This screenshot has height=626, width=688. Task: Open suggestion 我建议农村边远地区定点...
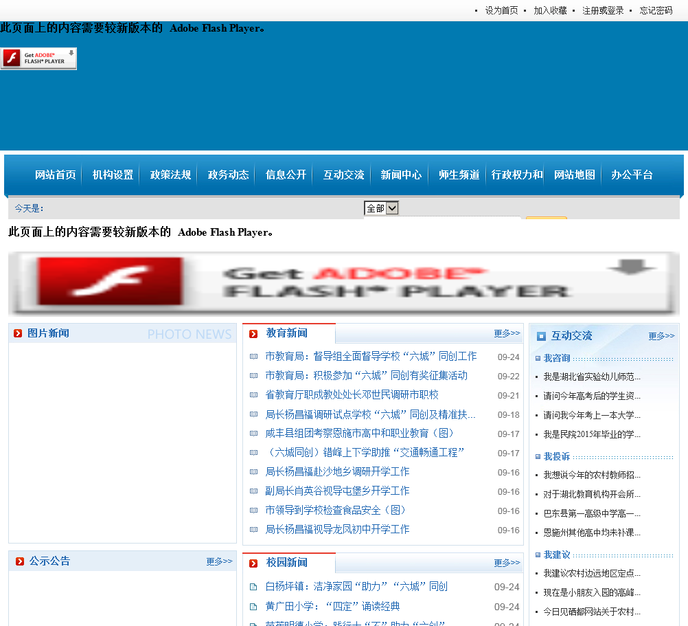592,574
